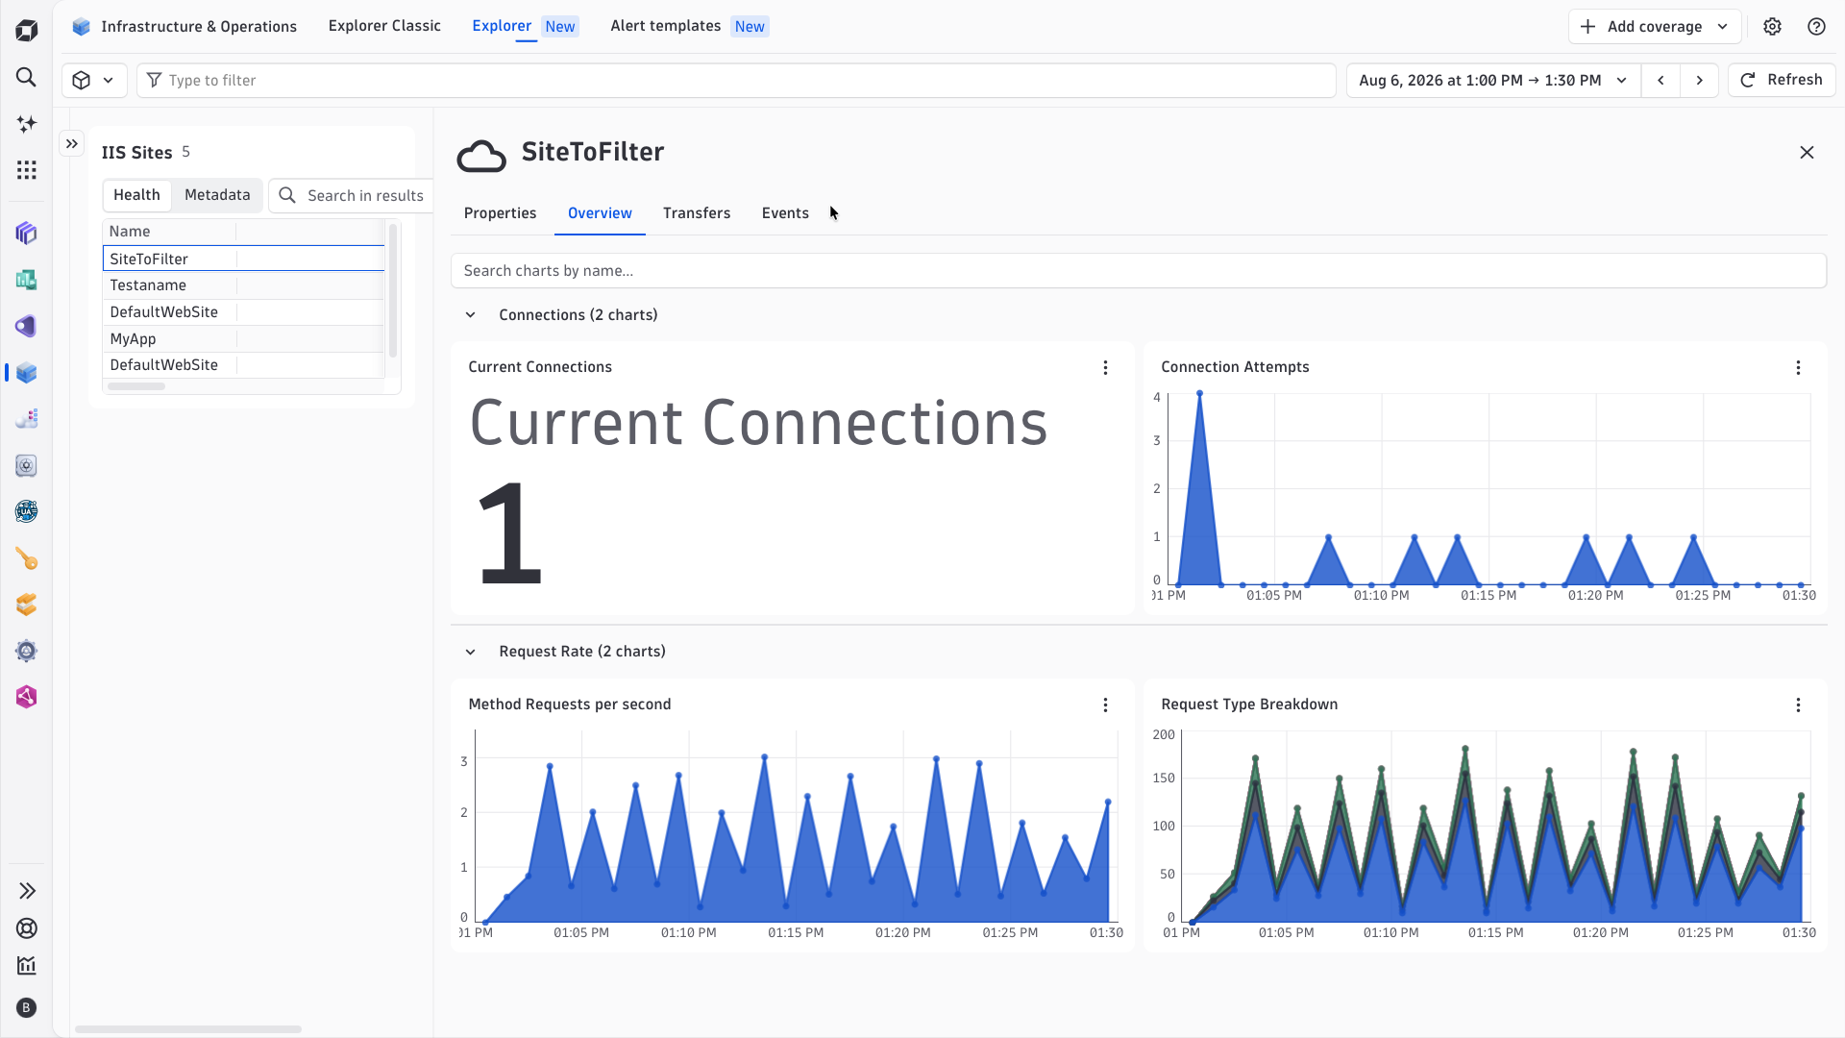Image resolution: width=1845 pixels, height=1038 pixels.
Task: Open the blue cube Infrastructure app in sidebar
Action: (27, 373)
